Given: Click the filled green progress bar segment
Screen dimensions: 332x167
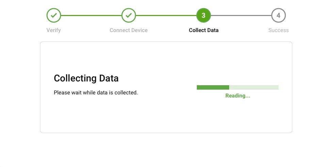Looking at the screenshot, I should point(213,88).
